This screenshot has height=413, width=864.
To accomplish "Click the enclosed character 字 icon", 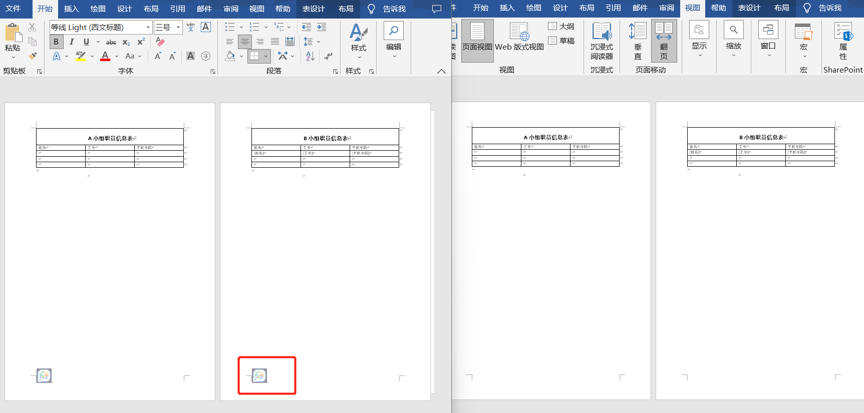I will click(x=206, y=56).
